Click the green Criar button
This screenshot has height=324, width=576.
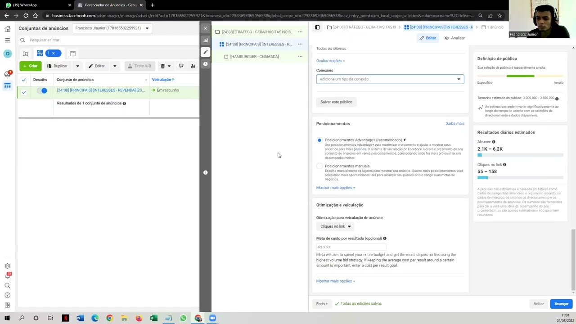point(30,66)
